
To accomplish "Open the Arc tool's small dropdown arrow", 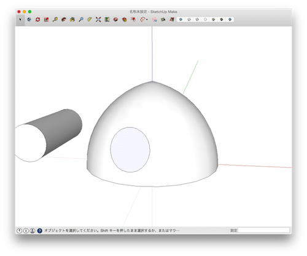I will tap(147, 20).
